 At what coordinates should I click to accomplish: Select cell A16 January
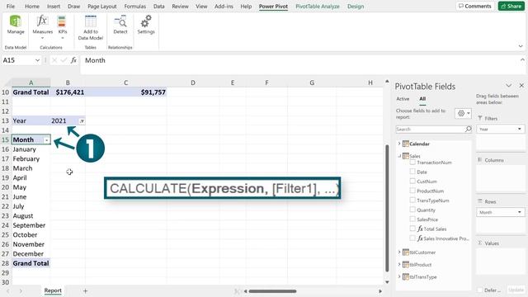point(31,149)
